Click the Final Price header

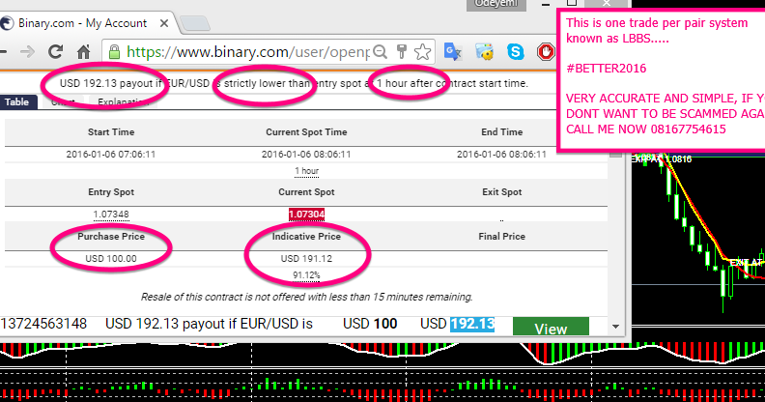[502, 237]
